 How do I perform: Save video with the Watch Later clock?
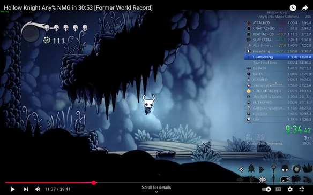[x=293, y=8]
